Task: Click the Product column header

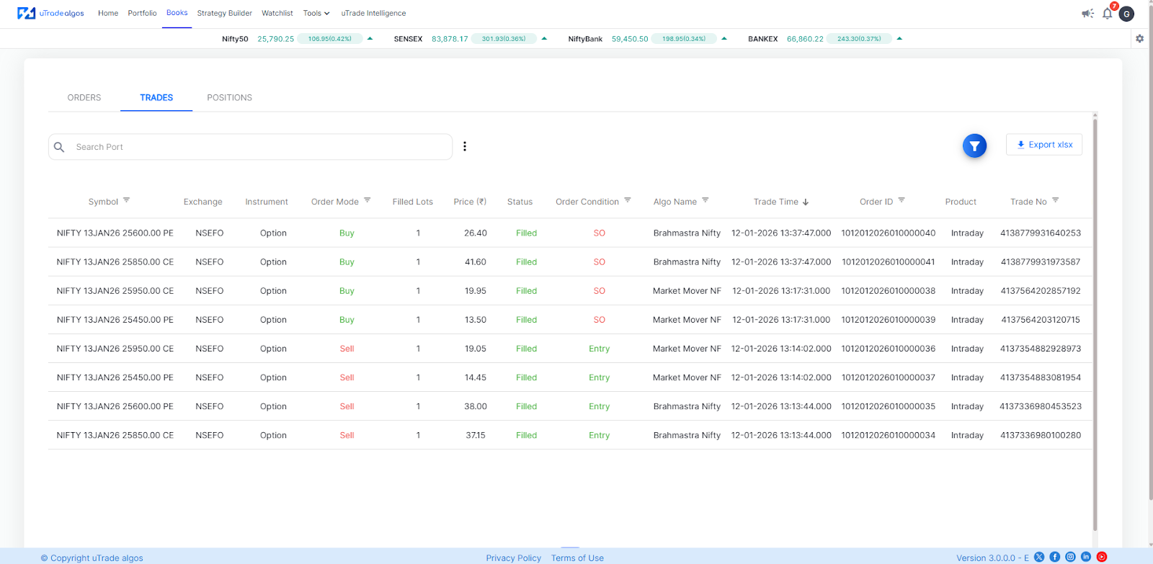Action: [x=961, y=202]
